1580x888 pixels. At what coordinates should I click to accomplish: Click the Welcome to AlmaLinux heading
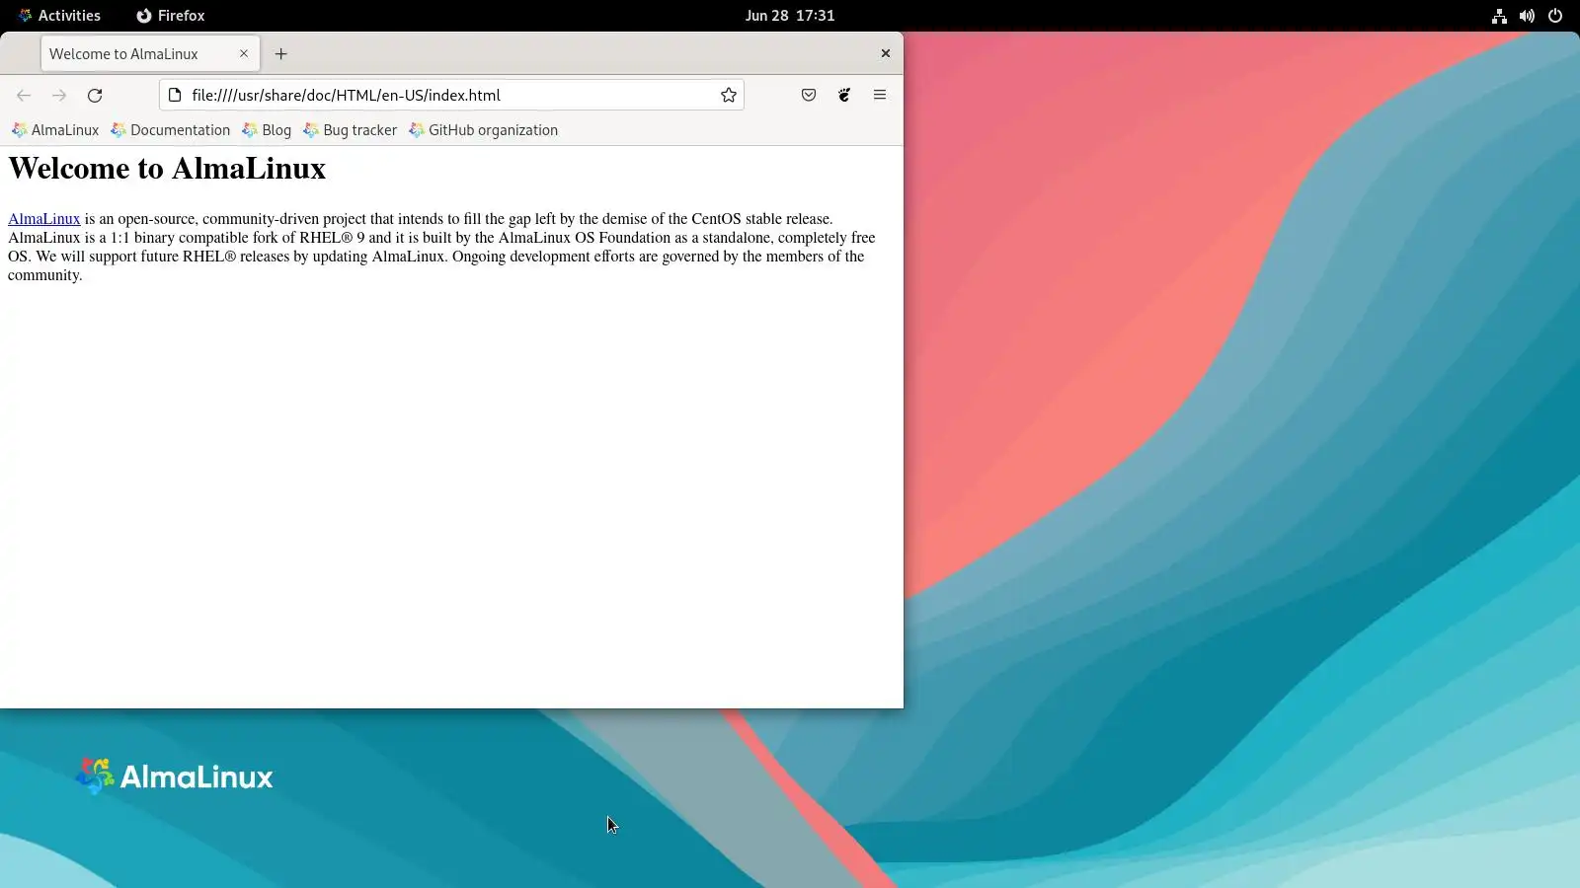[x=167, y=169]
